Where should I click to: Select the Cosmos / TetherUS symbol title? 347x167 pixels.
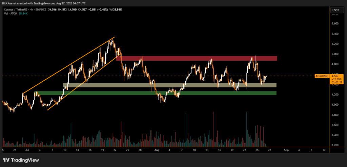click(15, 9)
